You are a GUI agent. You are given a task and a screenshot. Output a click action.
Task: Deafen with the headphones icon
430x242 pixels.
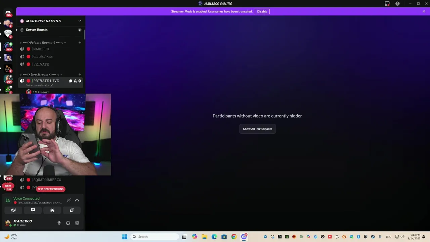[x=68, y=223]
